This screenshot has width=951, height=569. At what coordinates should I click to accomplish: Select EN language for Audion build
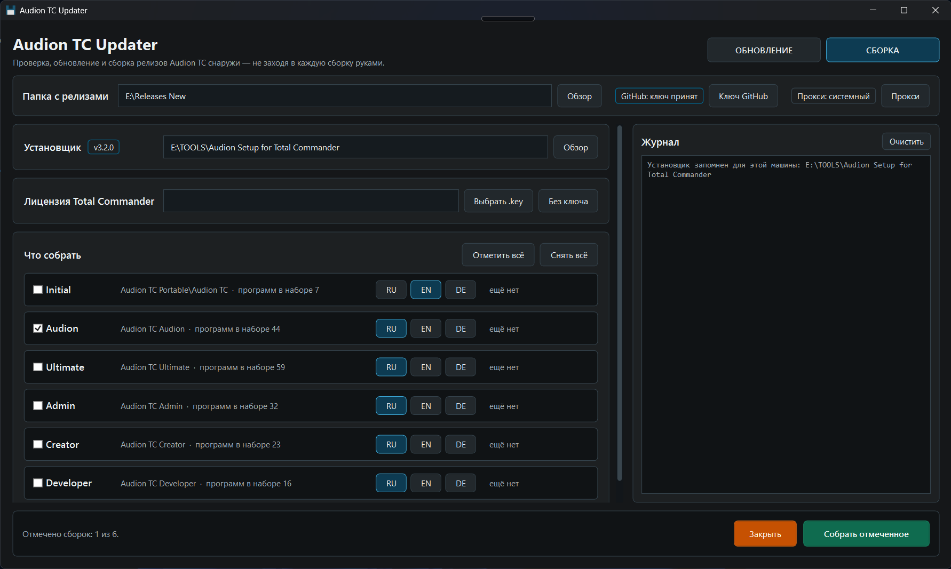(x=426, y=328)
